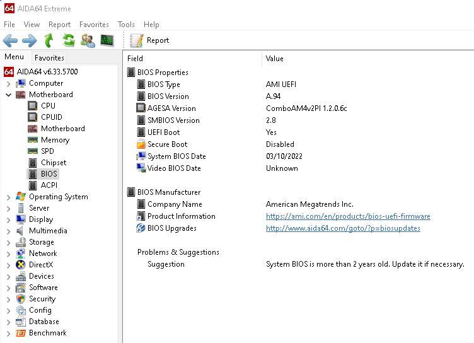Select the CPU chip icon in tree
The width and height of the screenshot is (474, 343).
[33, 105]
